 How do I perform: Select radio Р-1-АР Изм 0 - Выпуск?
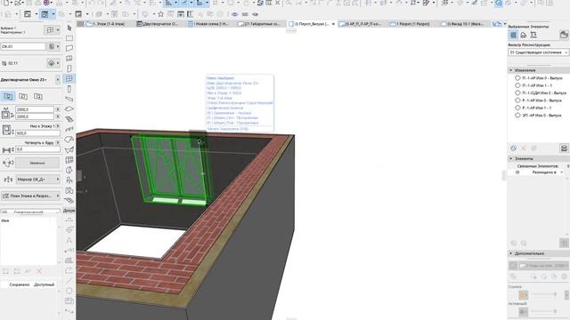(x=517, y=100)
